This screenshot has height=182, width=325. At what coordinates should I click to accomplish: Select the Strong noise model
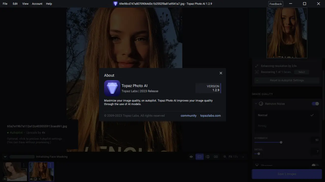287,126
